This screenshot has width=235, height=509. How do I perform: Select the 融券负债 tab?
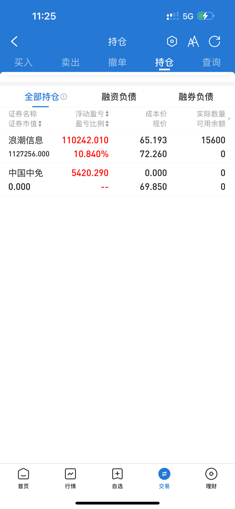196,97
